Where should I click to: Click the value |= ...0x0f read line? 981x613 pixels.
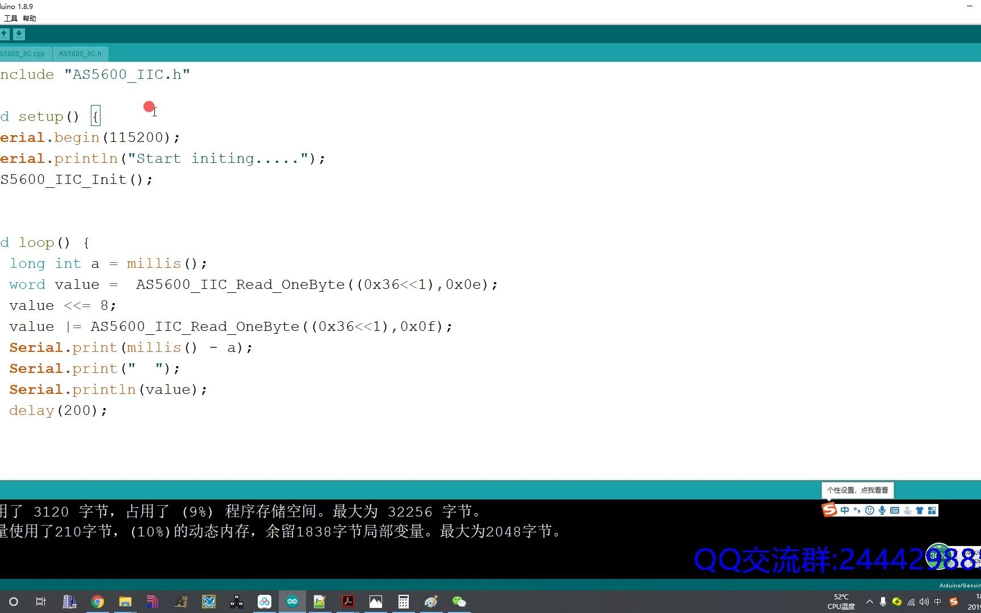click(x=231, y=326)
